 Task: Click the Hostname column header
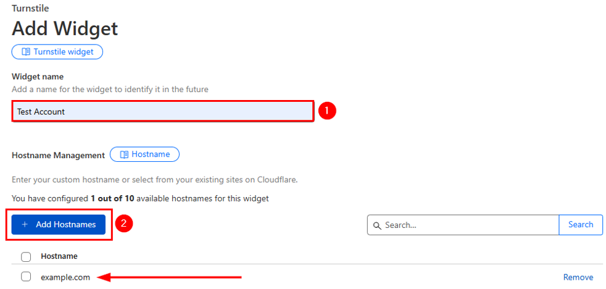click(59, 256)
